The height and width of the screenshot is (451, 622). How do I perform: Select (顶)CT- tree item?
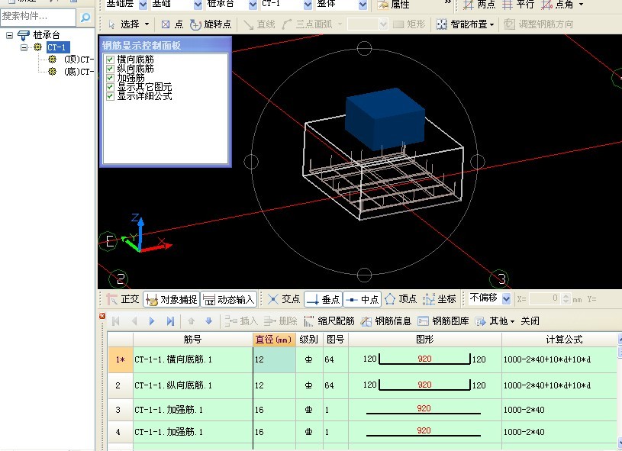79,60
